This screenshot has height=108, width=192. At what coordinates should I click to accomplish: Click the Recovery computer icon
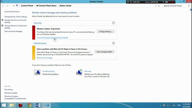[79, 72]
